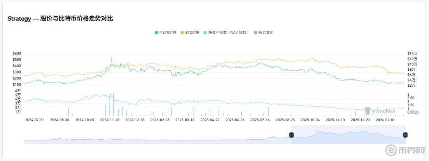This screenshot has width=429, height=161.
Task: Click the 2026-02-01 date axis label
Action: (x=385, y=120)
